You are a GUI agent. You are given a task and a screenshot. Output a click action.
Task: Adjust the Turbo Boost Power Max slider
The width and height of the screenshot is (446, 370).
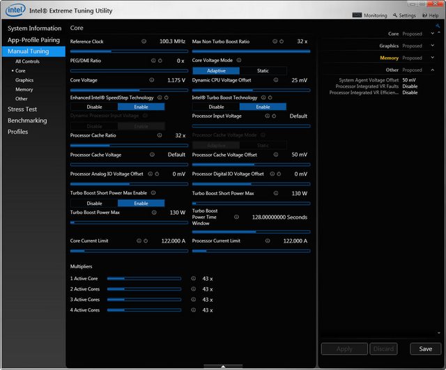[x=129, y=222]
